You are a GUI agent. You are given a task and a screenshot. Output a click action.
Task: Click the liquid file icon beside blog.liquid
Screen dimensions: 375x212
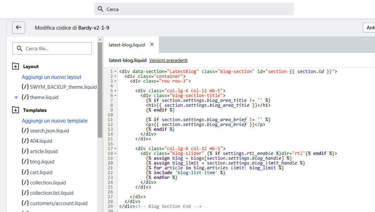(25, 162)
